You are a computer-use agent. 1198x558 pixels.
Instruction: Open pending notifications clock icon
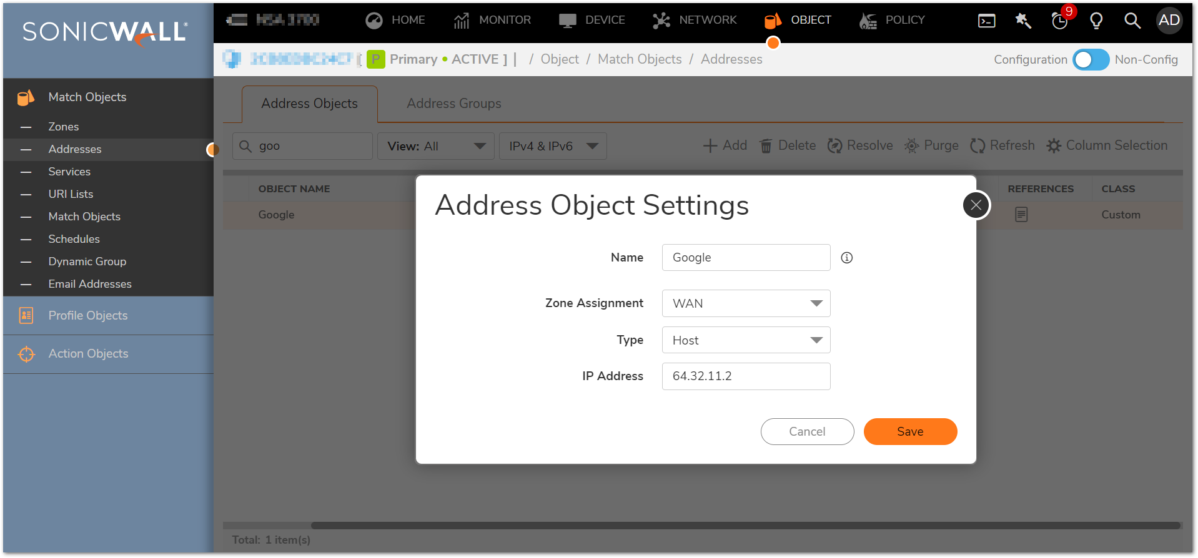tap(1060, 21)
